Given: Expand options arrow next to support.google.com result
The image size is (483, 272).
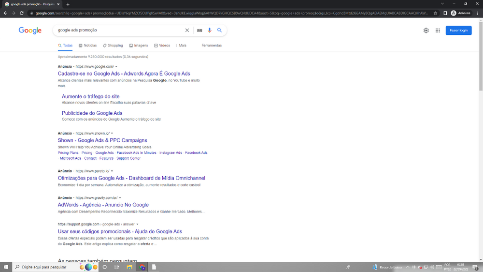Looking at the screenshot, I should (137, 225).
